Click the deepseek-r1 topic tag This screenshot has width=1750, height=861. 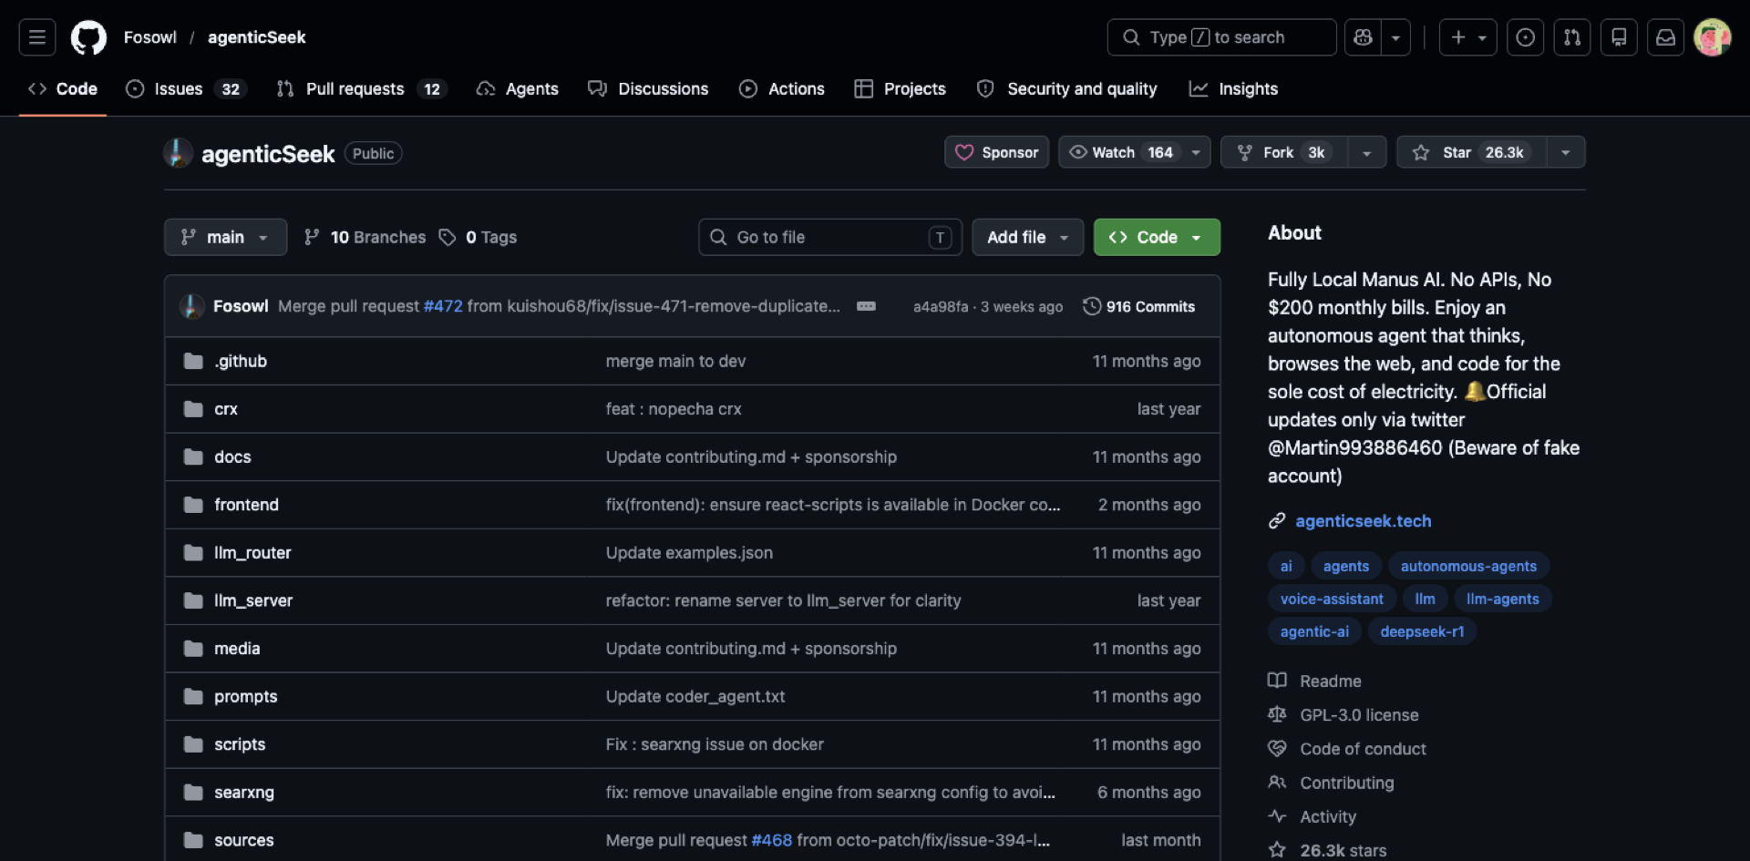point(1422,631)
